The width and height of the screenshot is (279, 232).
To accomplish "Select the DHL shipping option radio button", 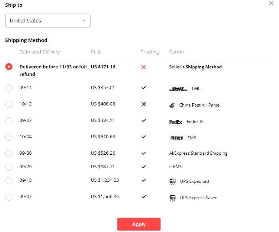I will click(x=9, y=88).
